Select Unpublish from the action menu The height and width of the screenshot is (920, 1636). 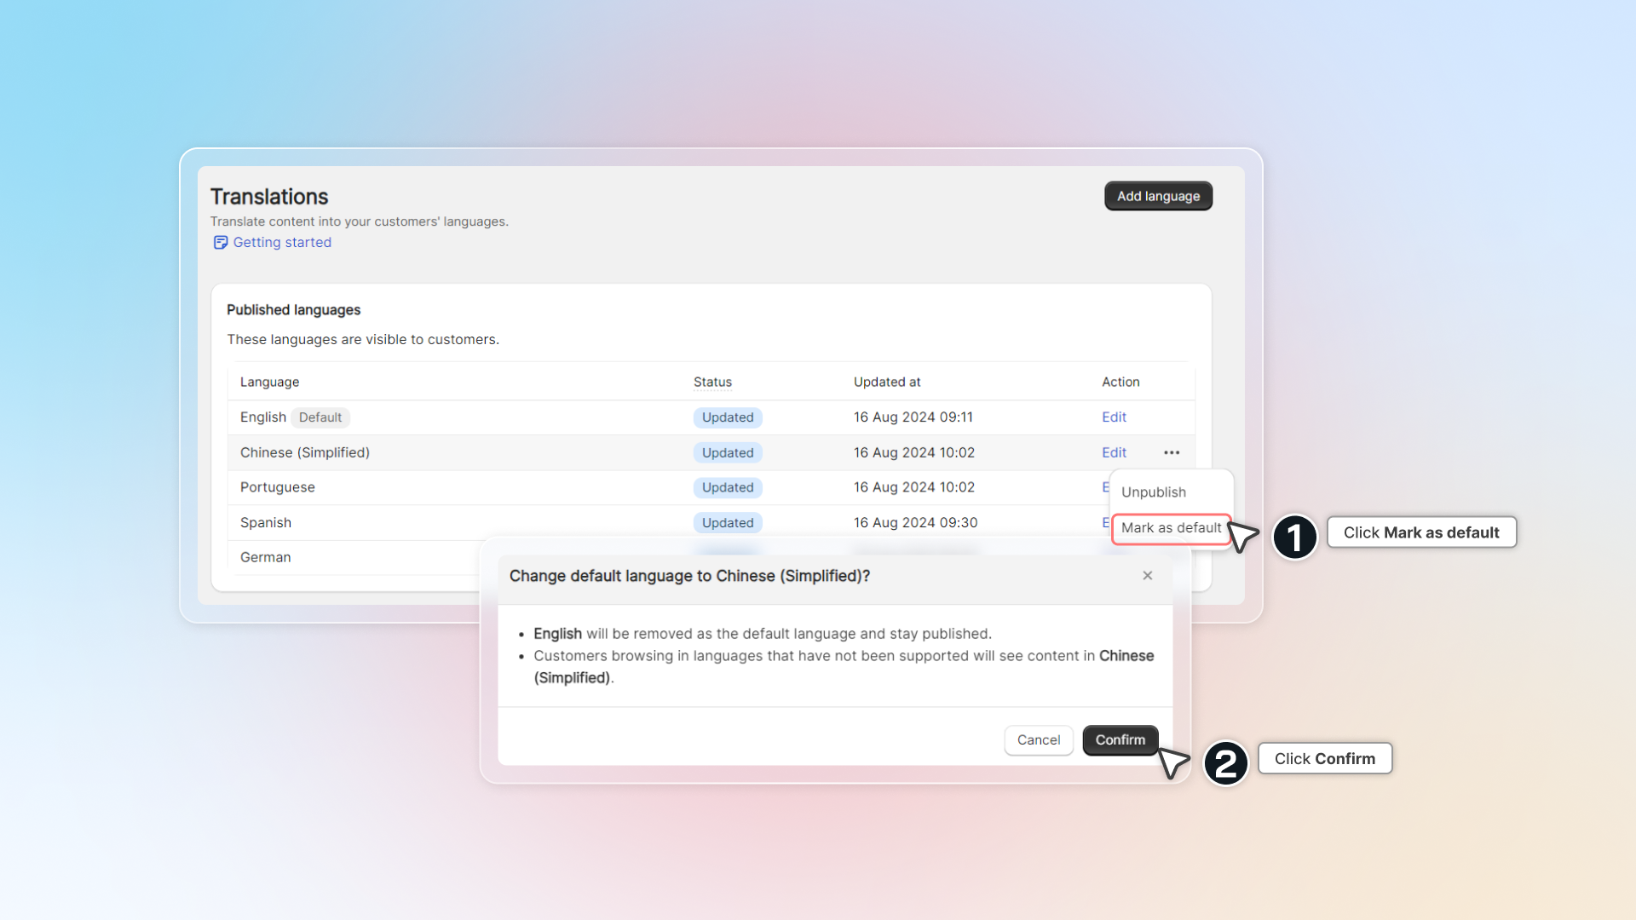(1153, 492)
